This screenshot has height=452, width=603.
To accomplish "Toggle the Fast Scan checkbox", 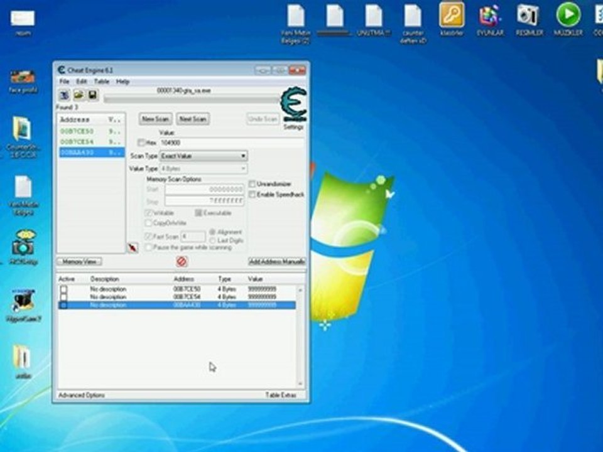I will point(148,237).
